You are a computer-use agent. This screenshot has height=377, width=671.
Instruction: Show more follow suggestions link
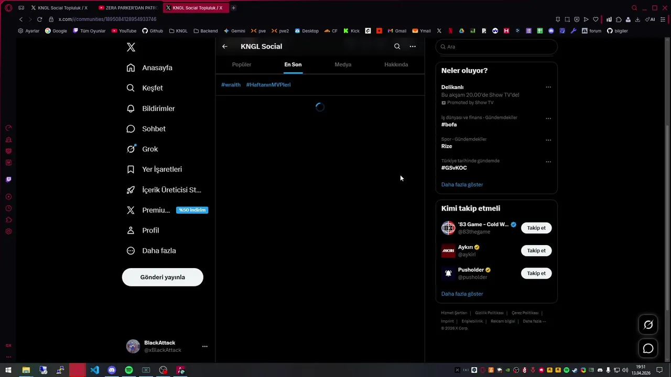click(x=462, y=294)
